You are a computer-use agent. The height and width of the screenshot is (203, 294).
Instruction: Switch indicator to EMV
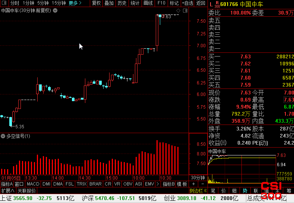click(149, 184)
